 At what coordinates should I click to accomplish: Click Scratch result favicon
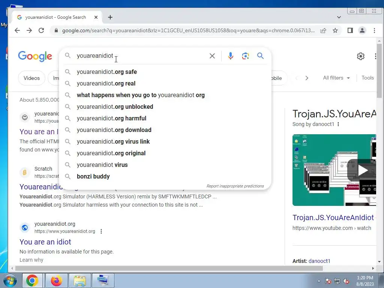25,172
